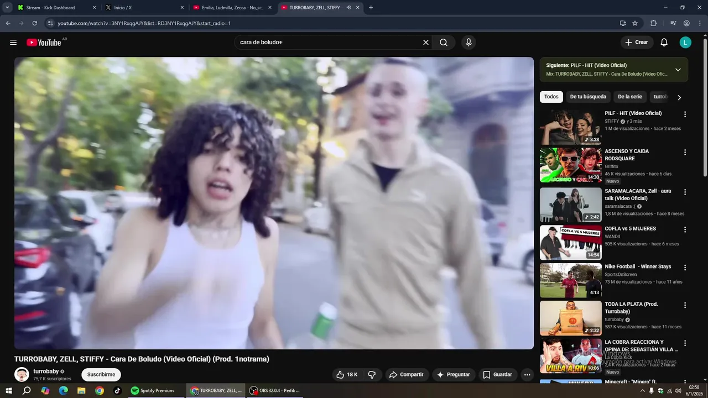Image resolution: width=708 pixels, height=398 pixels.
Task: Clear the search box text
Action: tap(426, 43)
